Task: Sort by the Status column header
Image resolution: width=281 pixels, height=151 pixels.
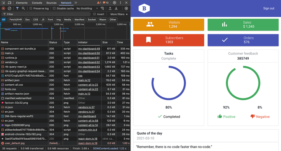Action: tap(55, 42)
